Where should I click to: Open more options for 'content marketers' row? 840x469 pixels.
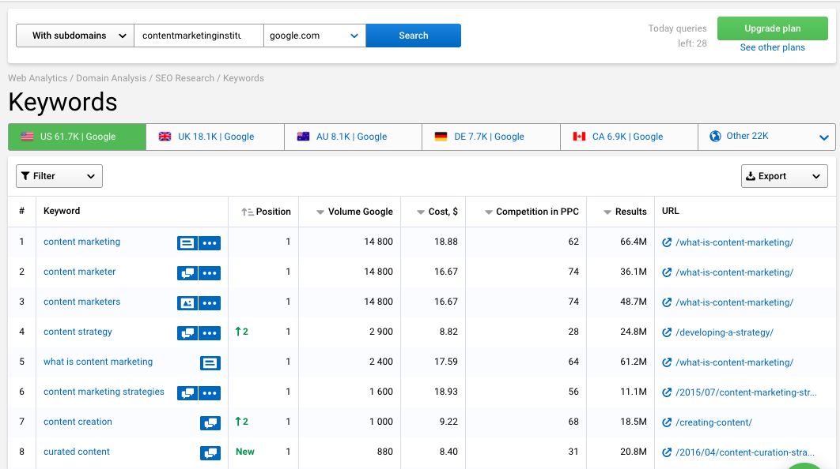point(210,303)
